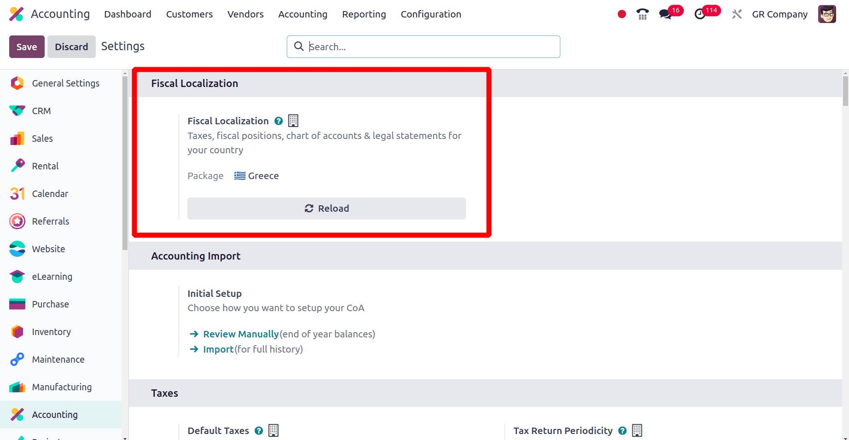849x440 pixels.
Task: Open the messages conversations icon
Action: click(x=665, y=14)
